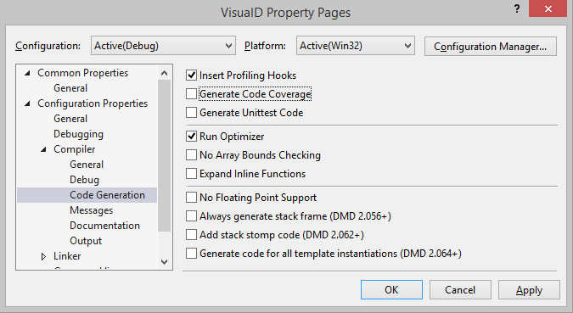Select the Debug compiler page

pos(84,180)
